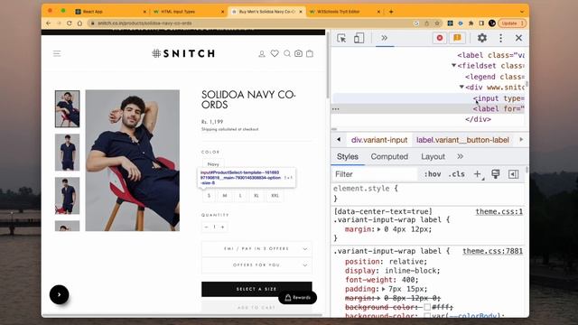Open the Snitch hamburger menu
Screen dimensions: 578x325
pyautogui.click(x=57, y=54)
